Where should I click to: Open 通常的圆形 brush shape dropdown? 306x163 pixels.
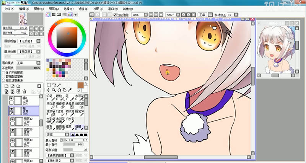coord(72,155)
